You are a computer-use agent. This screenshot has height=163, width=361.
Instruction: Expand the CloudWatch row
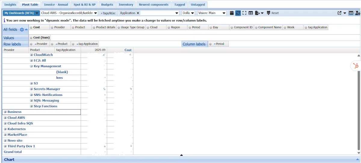[31, 55]
